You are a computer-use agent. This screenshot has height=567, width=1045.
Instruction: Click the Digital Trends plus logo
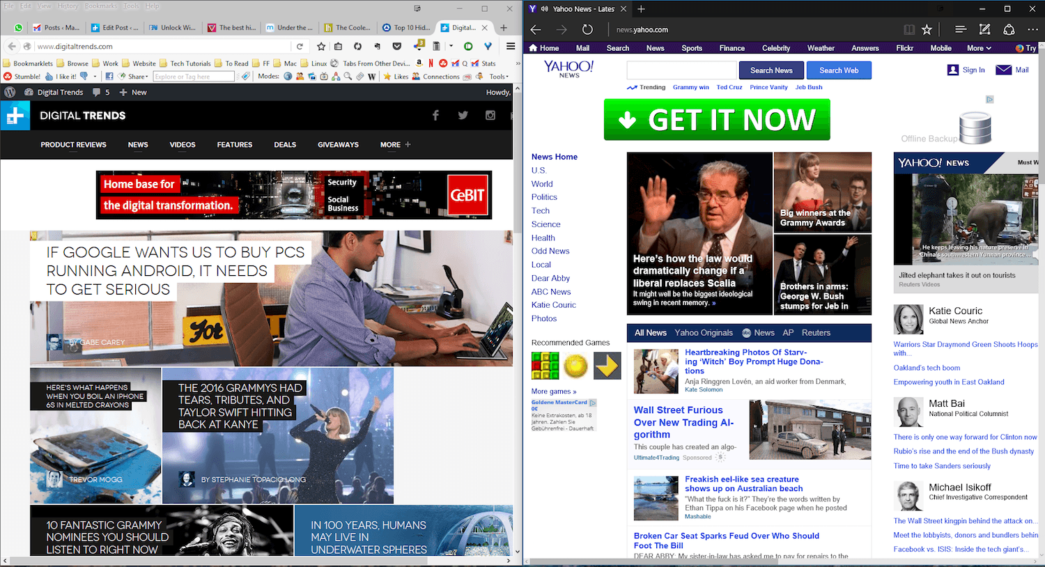(15, 116)
